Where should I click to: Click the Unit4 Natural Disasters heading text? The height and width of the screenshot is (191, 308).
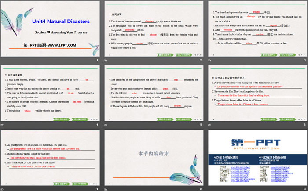coord(60,21)
